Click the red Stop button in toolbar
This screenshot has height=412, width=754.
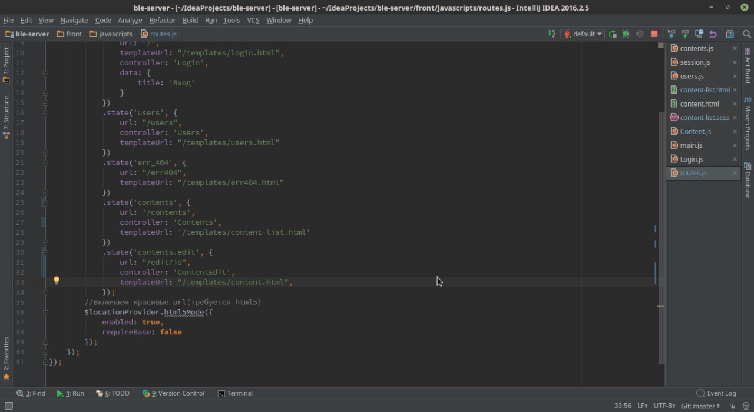(654, 34)
